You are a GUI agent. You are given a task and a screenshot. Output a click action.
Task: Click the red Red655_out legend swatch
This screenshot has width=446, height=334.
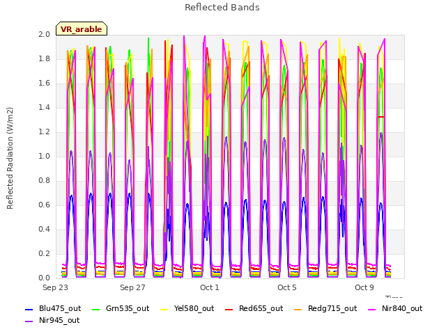pyautogui.click(x=229, y=310)
